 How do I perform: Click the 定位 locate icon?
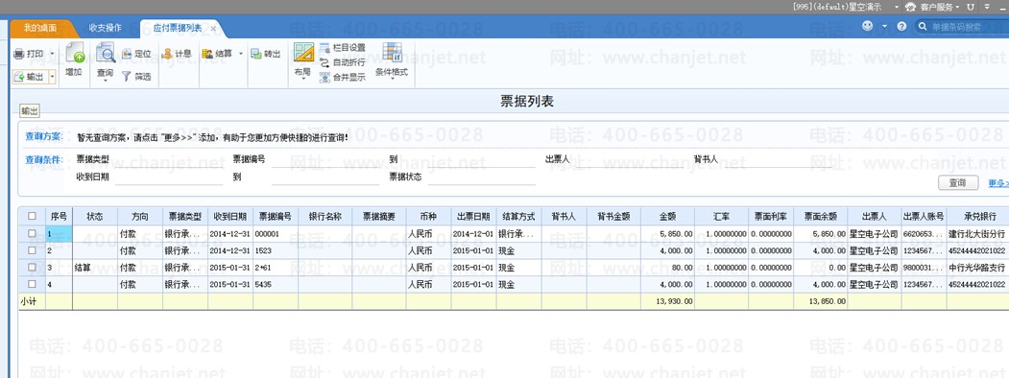[127, 54]
